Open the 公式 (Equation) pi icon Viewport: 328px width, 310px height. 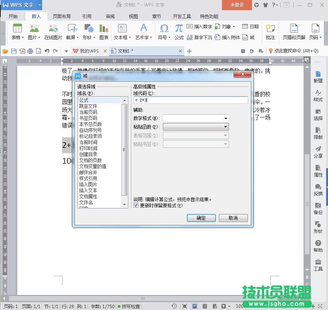[179, 29]
